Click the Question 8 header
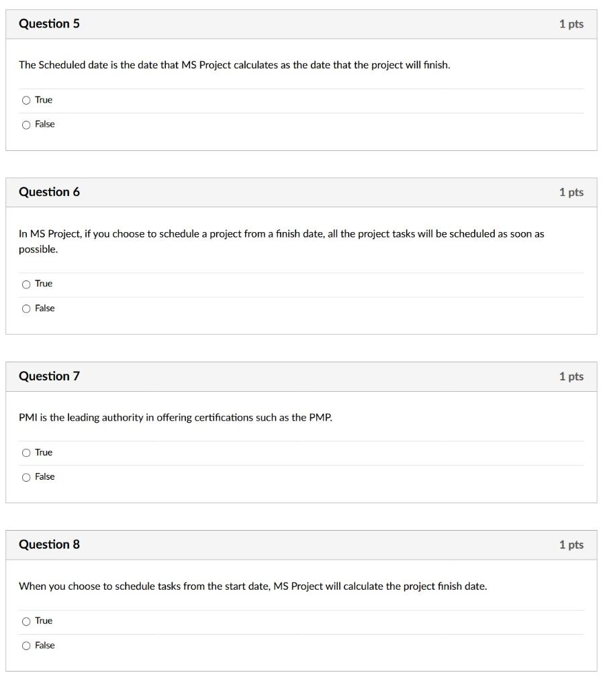The width and height of the screenshot is (605, 687). 50,545
